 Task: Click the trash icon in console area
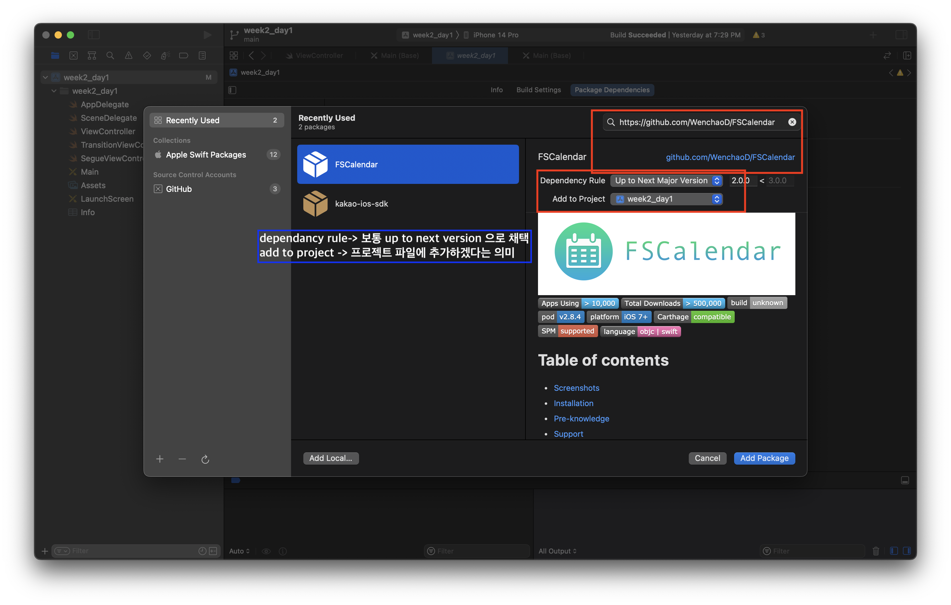coord(876,551)
